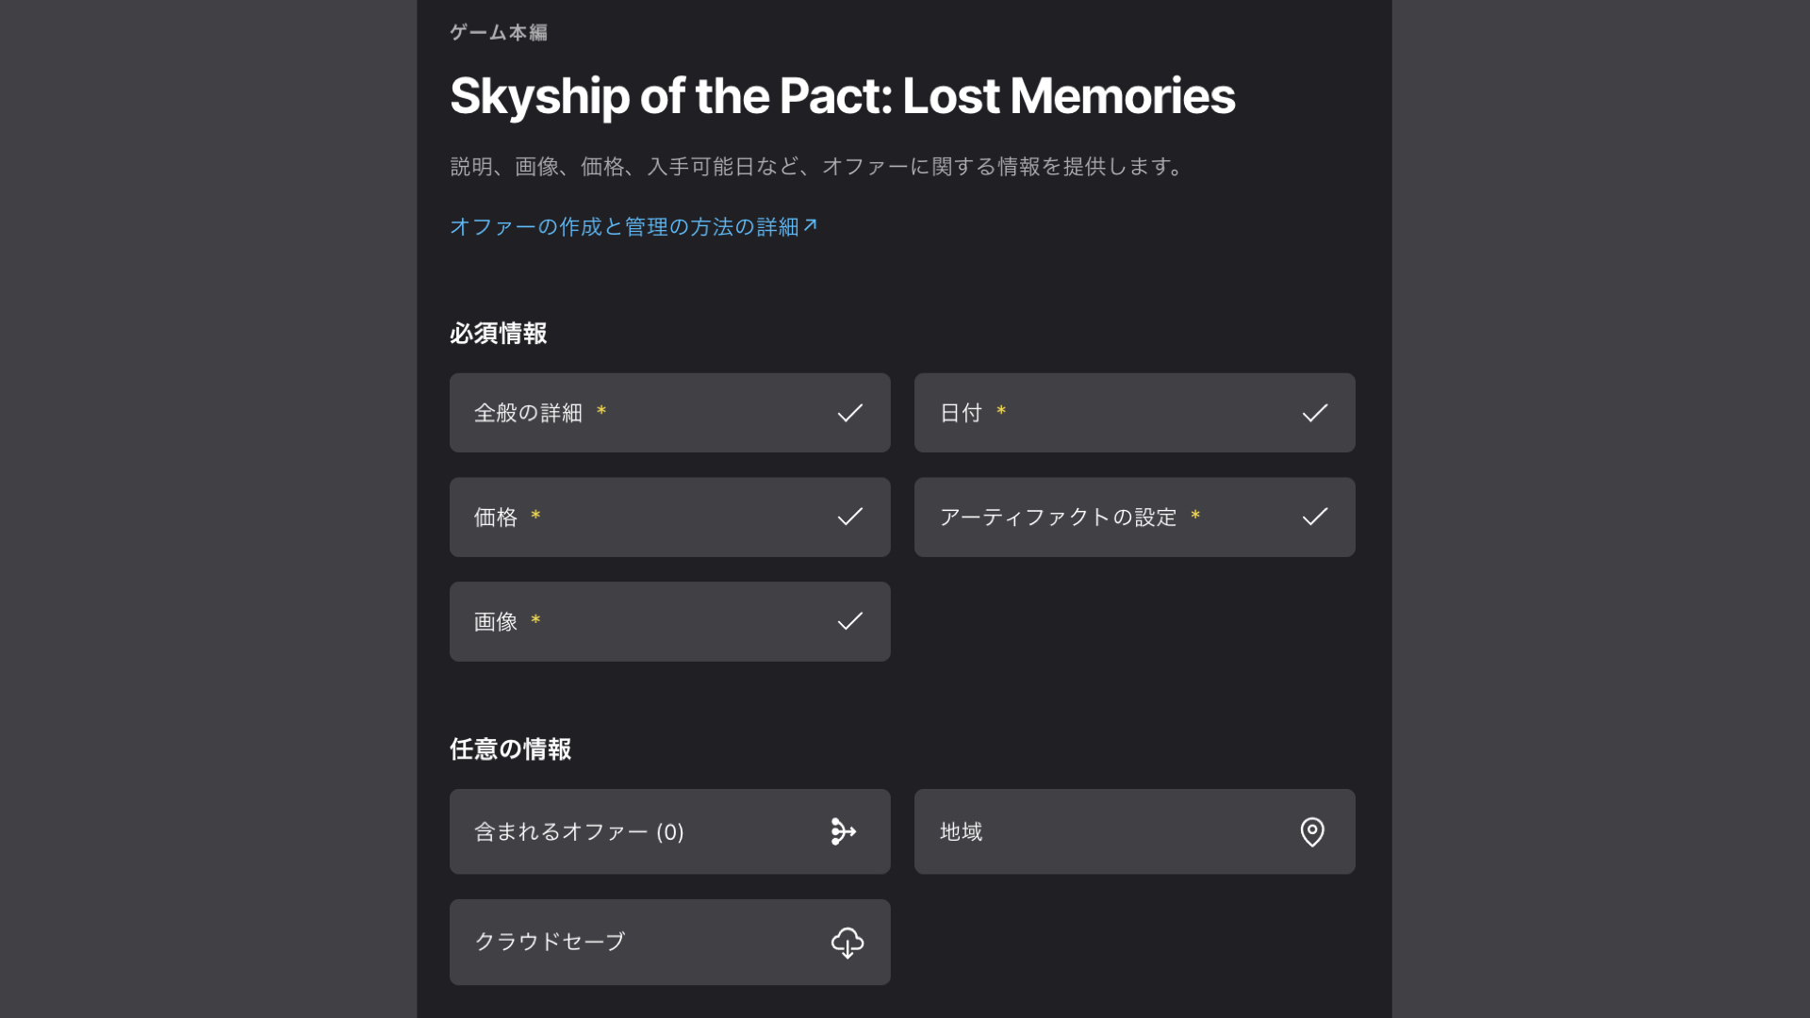Click external link arrow beside 詳細 link
This screenshot has width=1810, height=1018.
(x=811, y=225)
